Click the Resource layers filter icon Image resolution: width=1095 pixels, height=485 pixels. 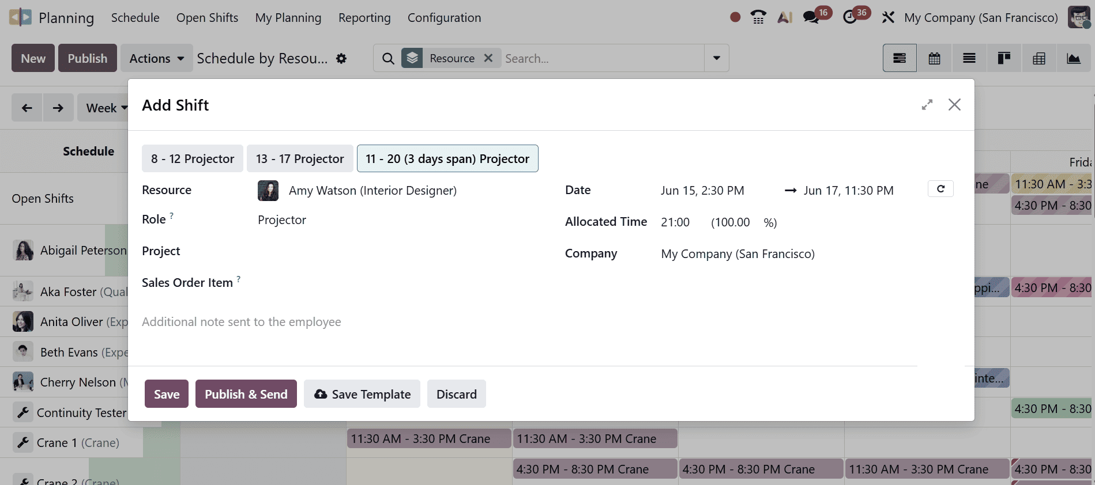coord(412,58)
